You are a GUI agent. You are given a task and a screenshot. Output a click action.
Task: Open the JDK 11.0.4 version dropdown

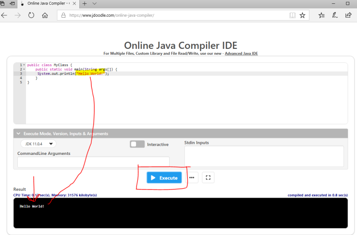tap(38, 143)
